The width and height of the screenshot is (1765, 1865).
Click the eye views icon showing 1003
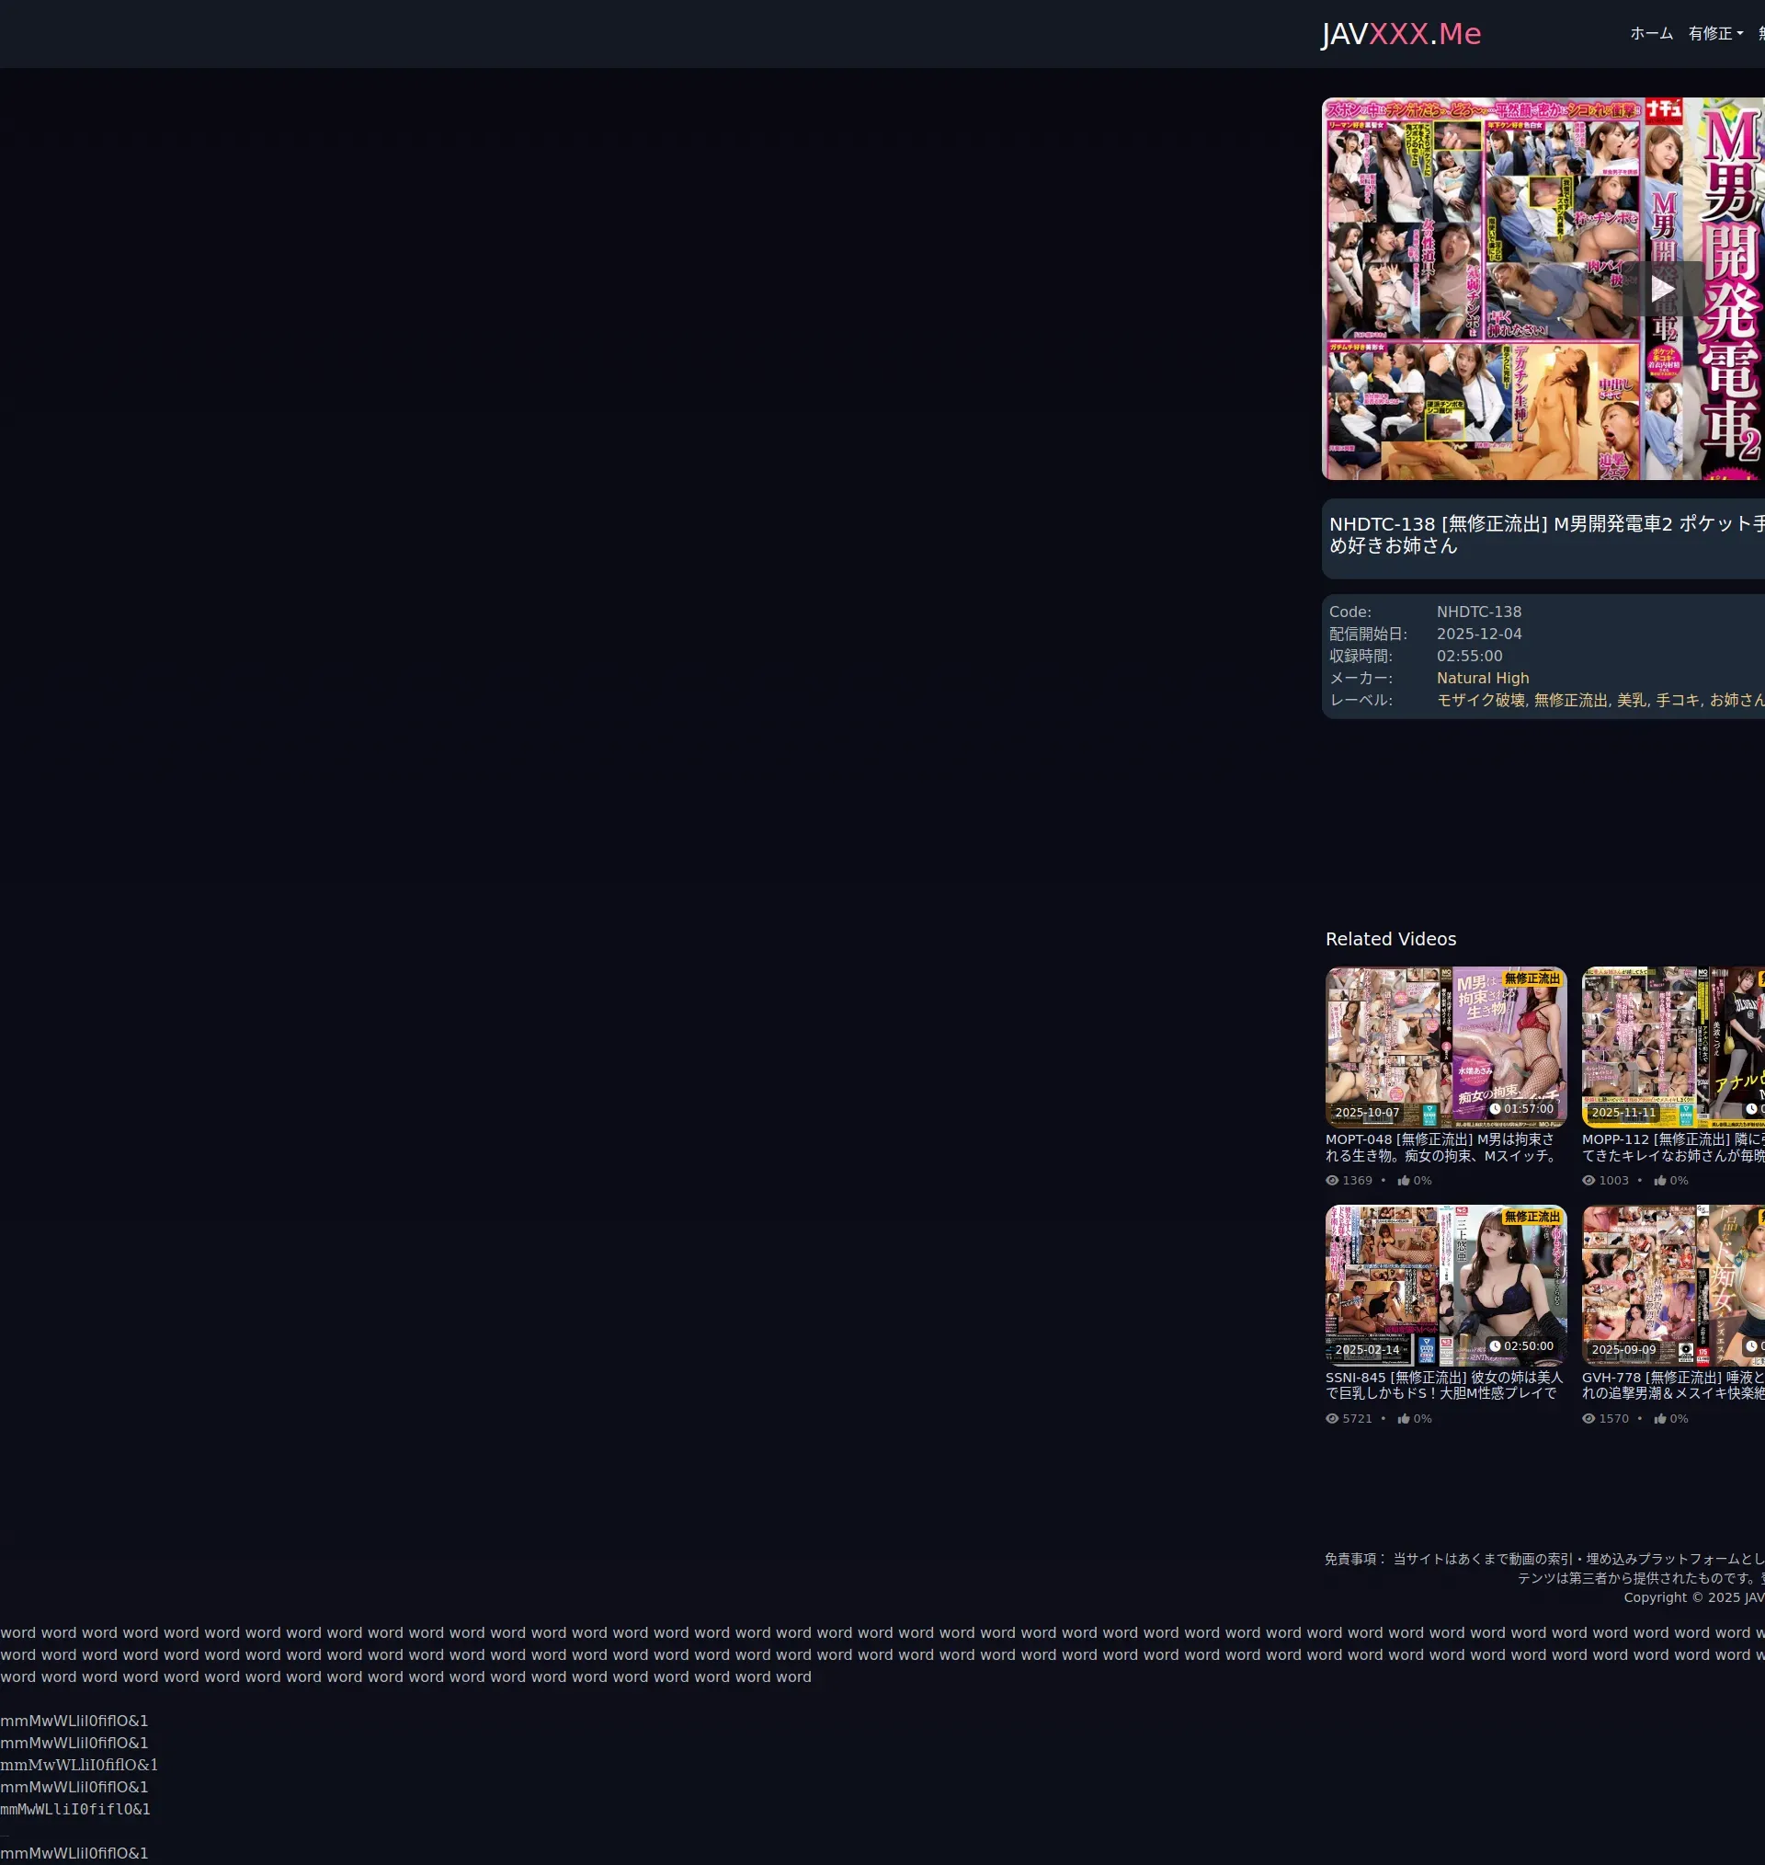click(x=1588, y=1180)
